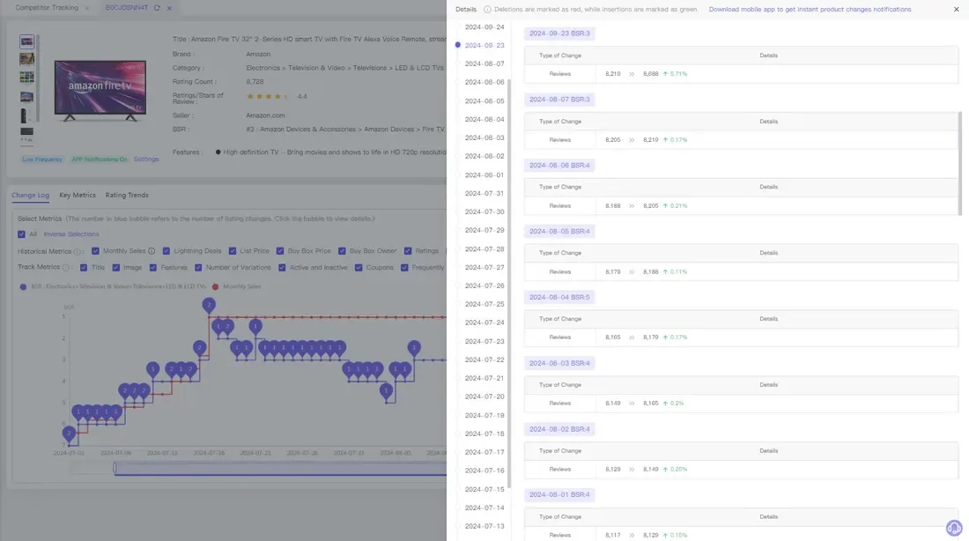Open the support chat headset icon
The height and width of the screenshot is (541, 969).
point(953,528)
